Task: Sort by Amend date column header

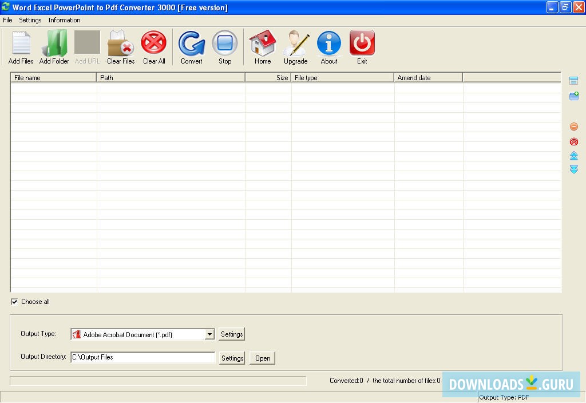Action: click(428, 78)
